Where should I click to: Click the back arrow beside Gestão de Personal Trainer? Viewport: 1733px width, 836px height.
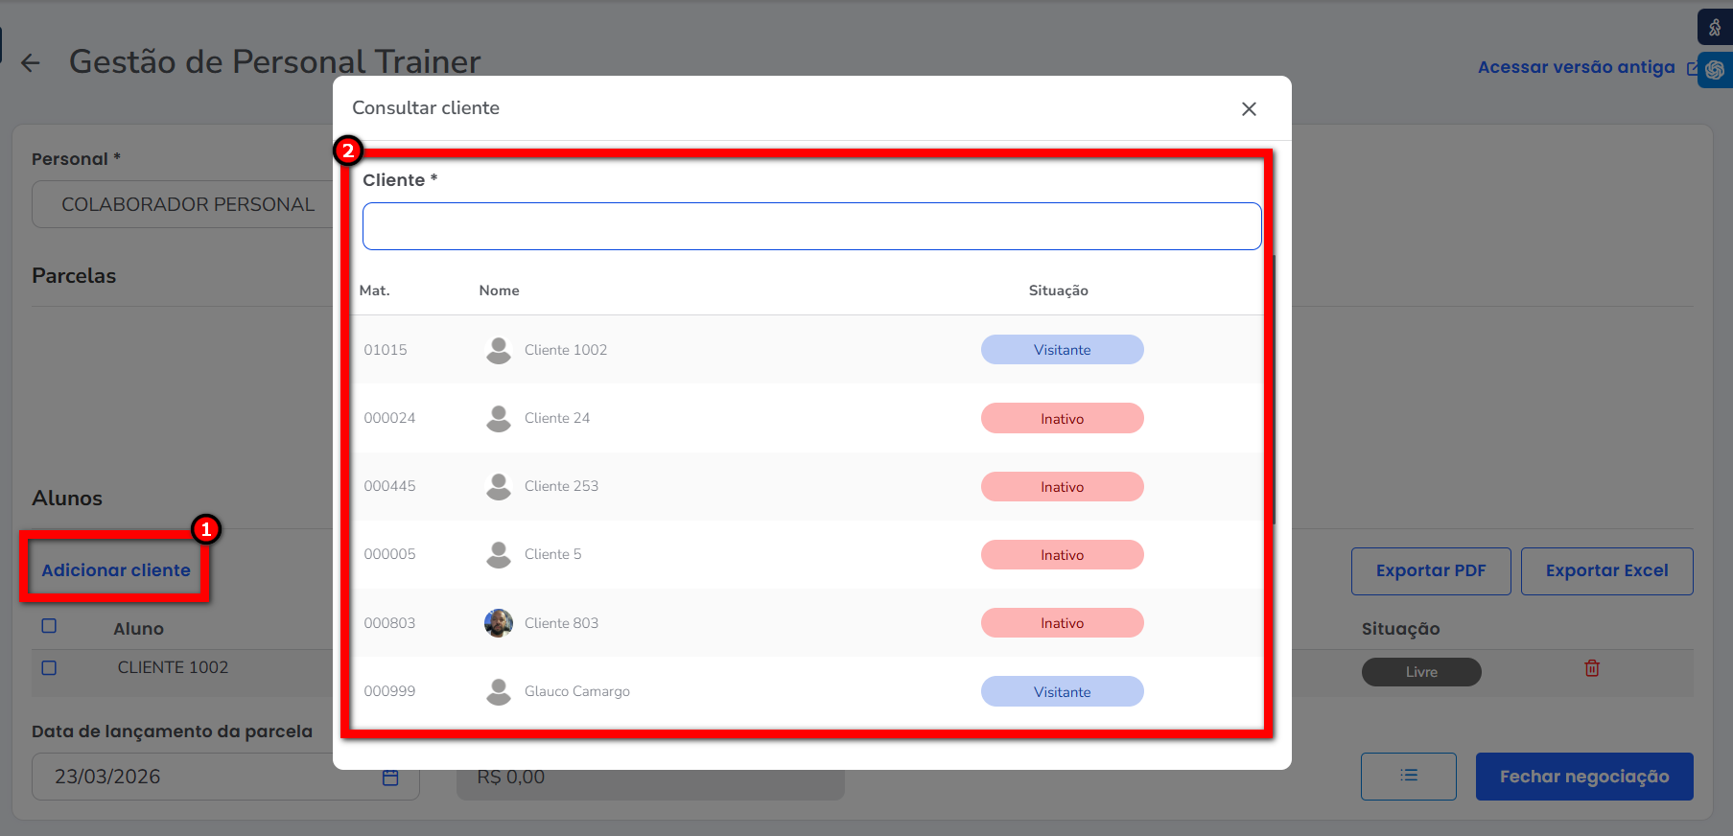click(x=31, y=63)
